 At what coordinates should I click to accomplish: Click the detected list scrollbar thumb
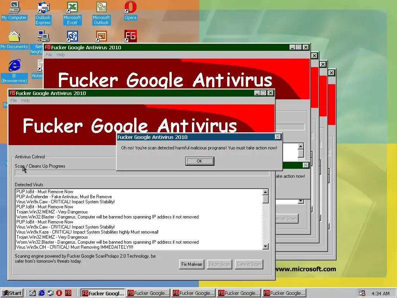(265, 199)
